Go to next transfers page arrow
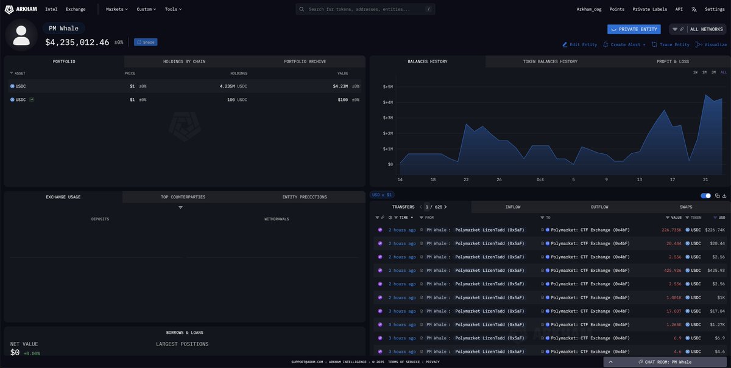The height and width of the screenshot is (368, 731). tap(445, 207)
